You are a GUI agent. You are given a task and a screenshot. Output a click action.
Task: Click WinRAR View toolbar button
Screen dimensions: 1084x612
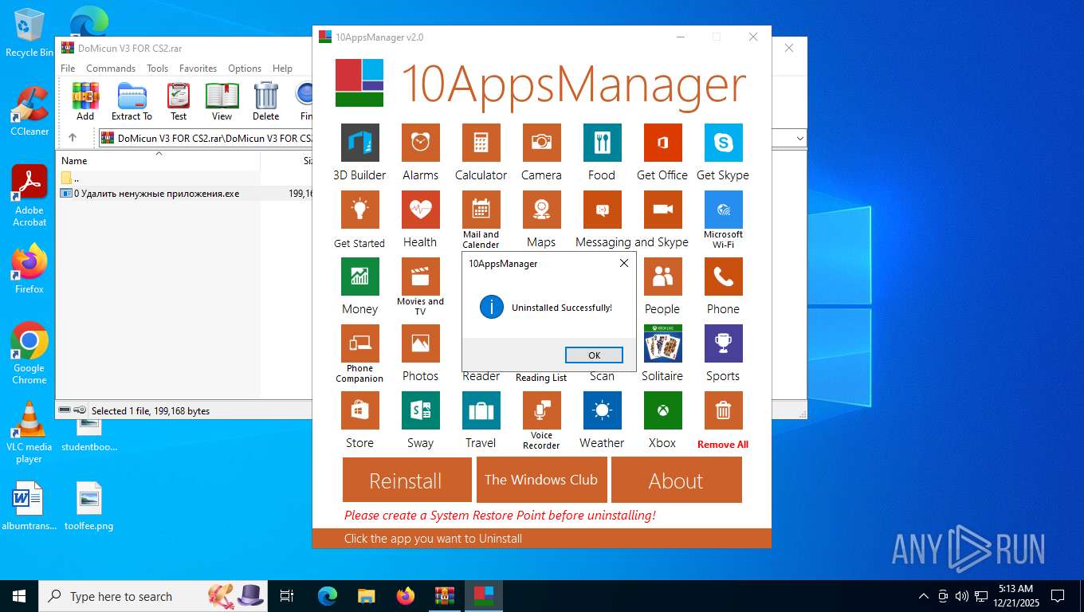pos(222,101)
